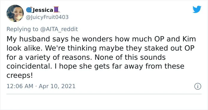Click the Apr 10, 2021 date
Screen dimensions: 208x110
coord(57,86)
